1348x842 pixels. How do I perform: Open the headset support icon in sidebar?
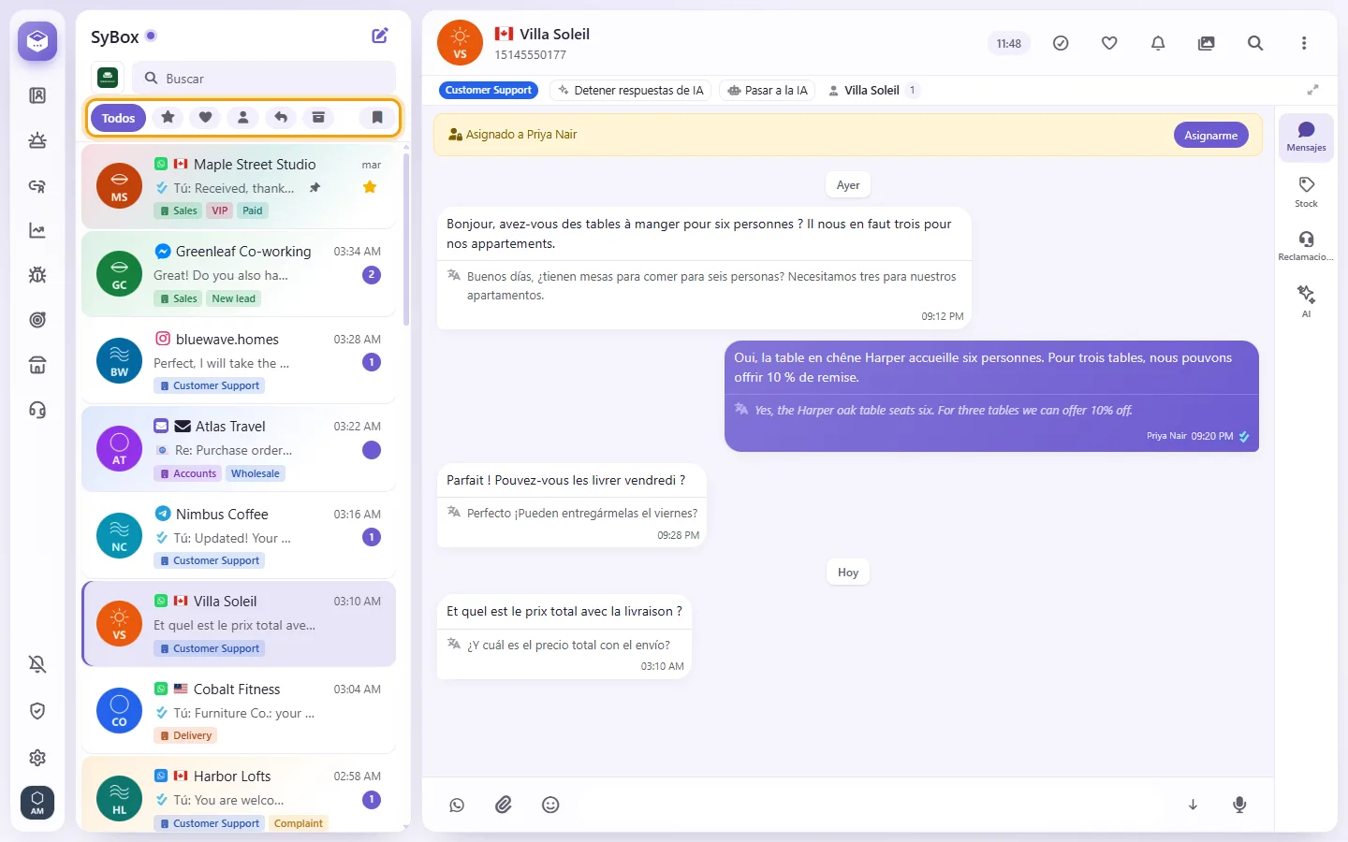point(37,410)
